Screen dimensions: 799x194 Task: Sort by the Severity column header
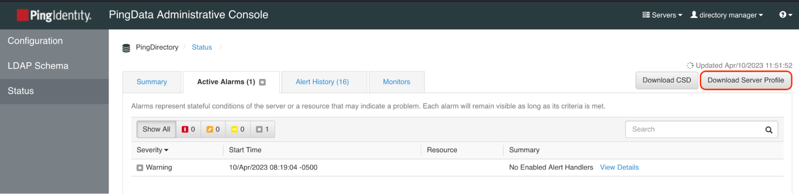tap(152, 150)
